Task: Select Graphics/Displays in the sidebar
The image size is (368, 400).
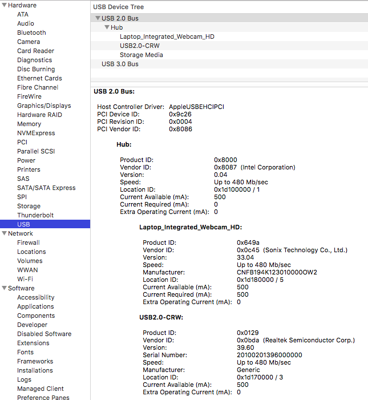Action: (44, 106)
